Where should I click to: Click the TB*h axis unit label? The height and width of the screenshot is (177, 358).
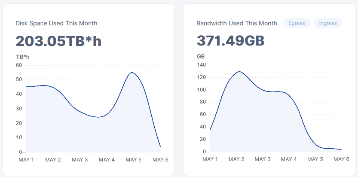point(23,57)
